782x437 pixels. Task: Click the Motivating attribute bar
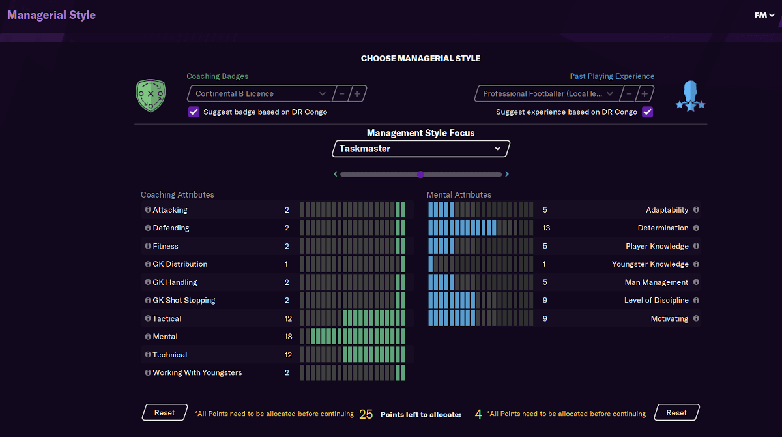point(480,319)
